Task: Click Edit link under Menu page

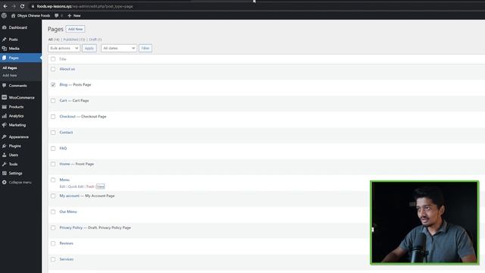Action: click(x=62, y=187)
